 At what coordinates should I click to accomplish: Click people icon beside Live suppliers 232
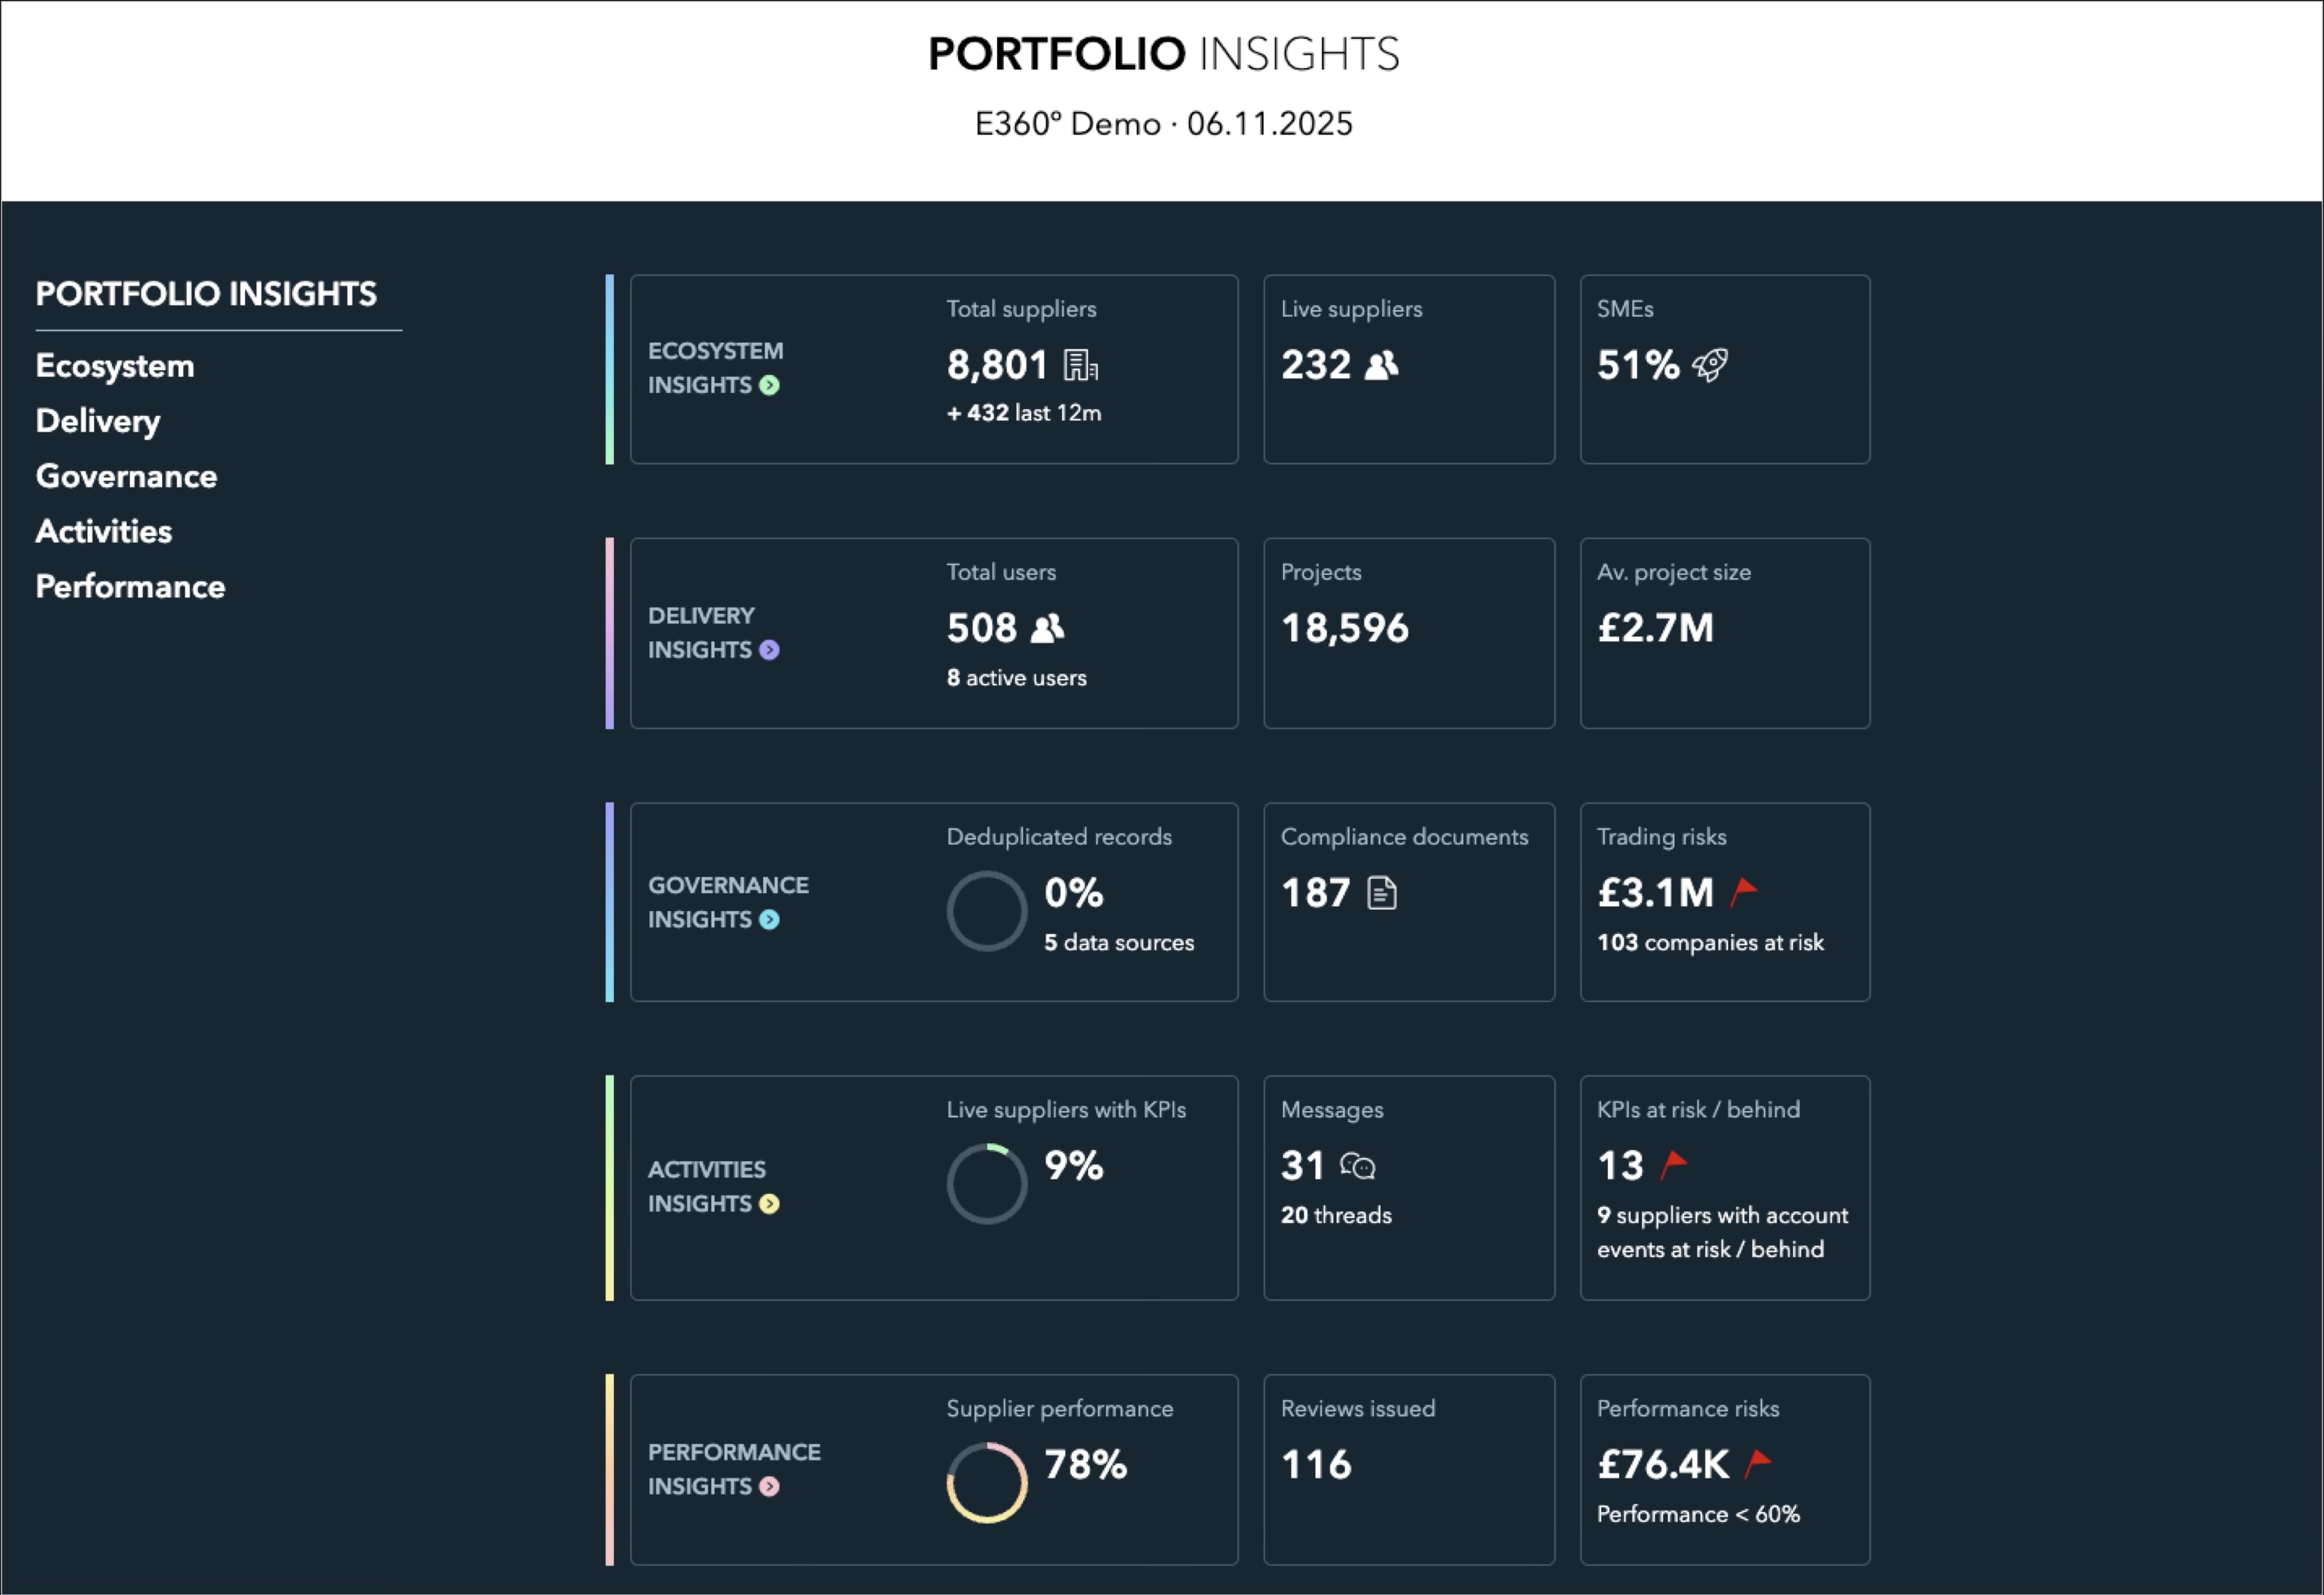click(1381, 365)
